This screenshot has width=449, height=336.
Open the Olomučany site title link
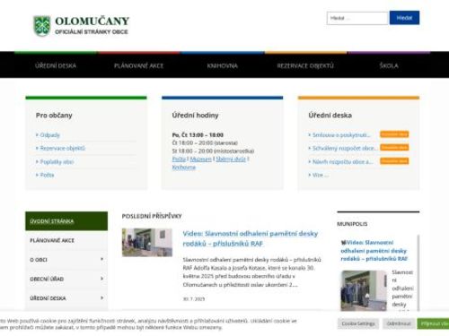pyautogui.click(x=92, y=22)
